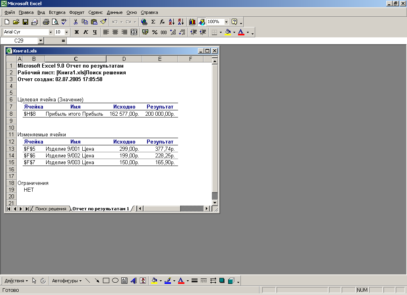Viewport: 407px width, 295px height.
Task: Go to first sheet tab button
Action: tap(9, 209)
